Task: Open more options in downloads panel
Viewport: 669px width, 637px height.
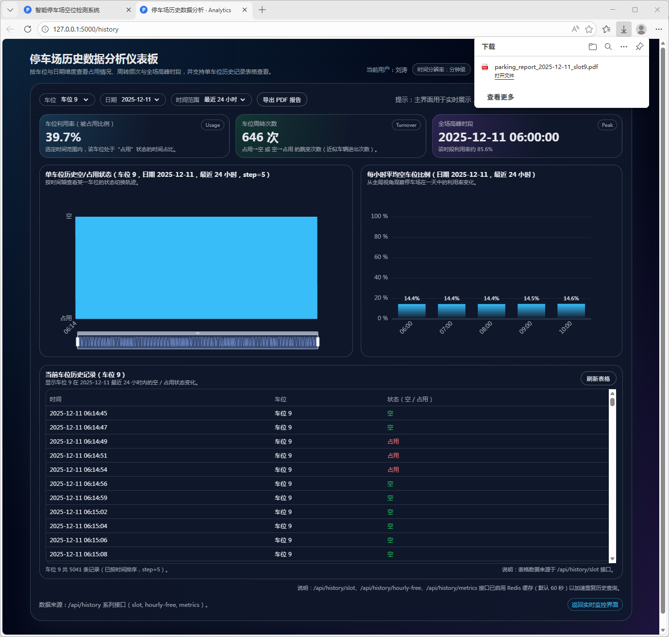Action: click(624, 47)
